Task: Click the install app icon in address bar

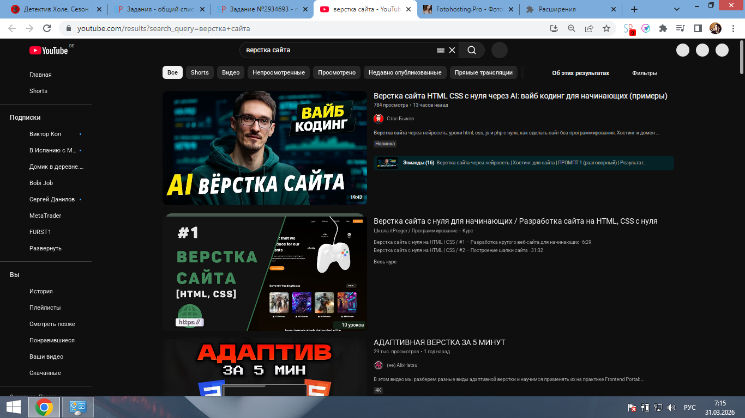Action: [x=554, y=28]
